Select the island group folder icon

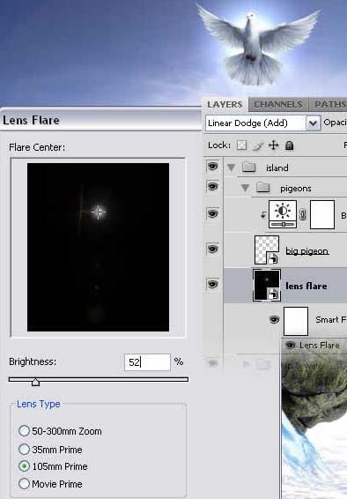tap(249, 167)
